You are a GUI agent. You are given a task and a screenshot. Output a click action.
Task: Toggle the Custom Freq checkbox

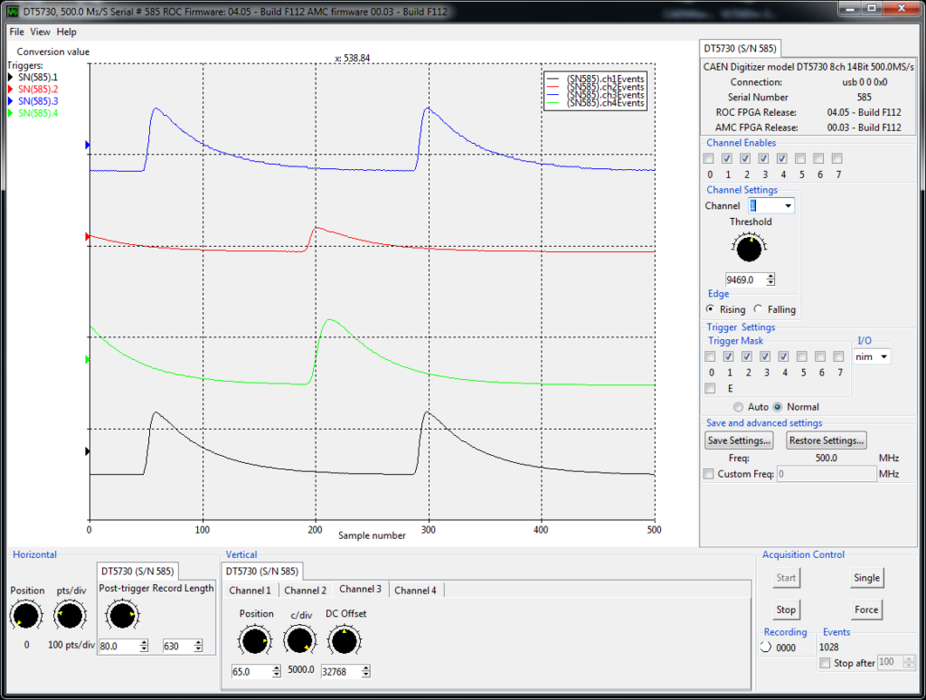click(709, 474)
